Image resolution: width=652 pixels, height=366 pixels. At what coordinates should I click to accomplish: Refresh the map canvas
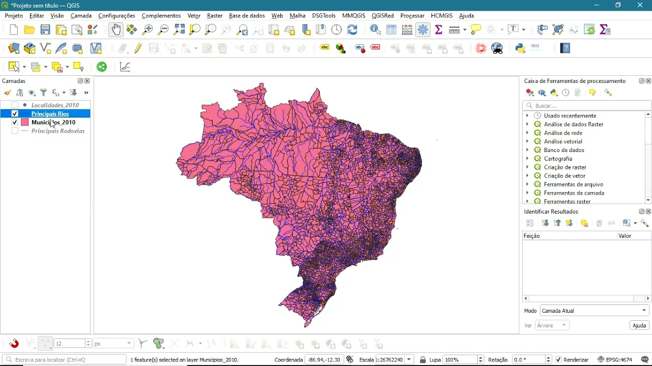click(352, 30)
